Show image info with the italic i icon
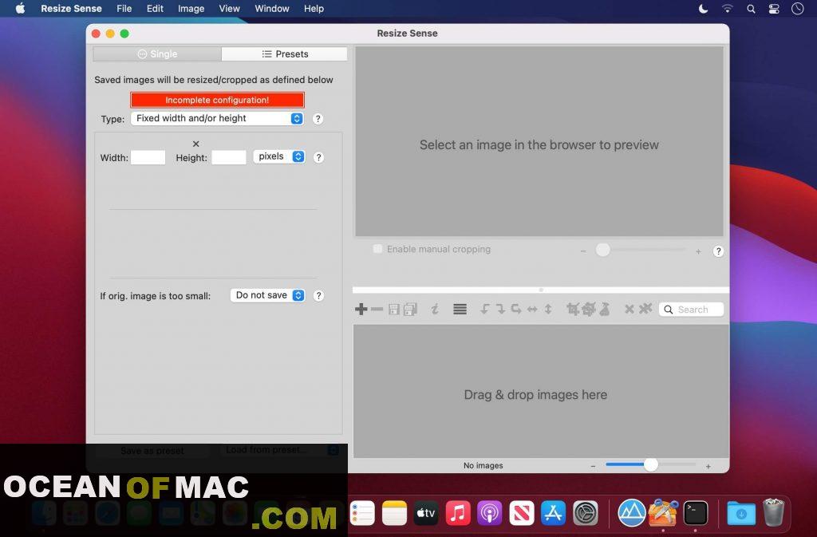This screenshot has height=537, width=817. 435,310
